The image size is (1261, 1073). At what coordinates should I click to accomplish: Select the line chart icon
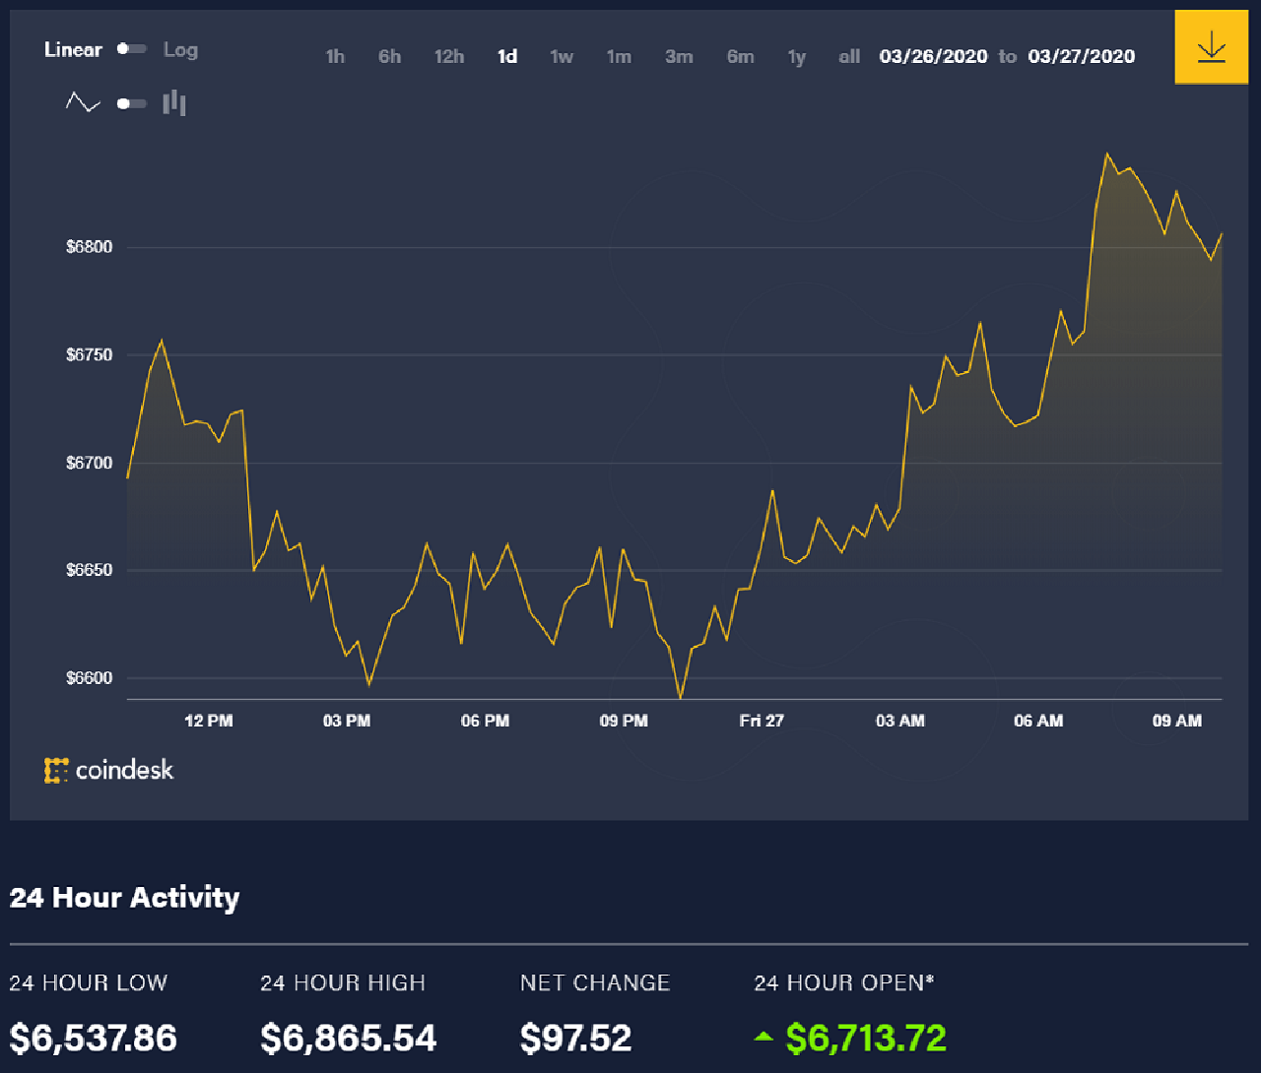[x=83, y=102]
